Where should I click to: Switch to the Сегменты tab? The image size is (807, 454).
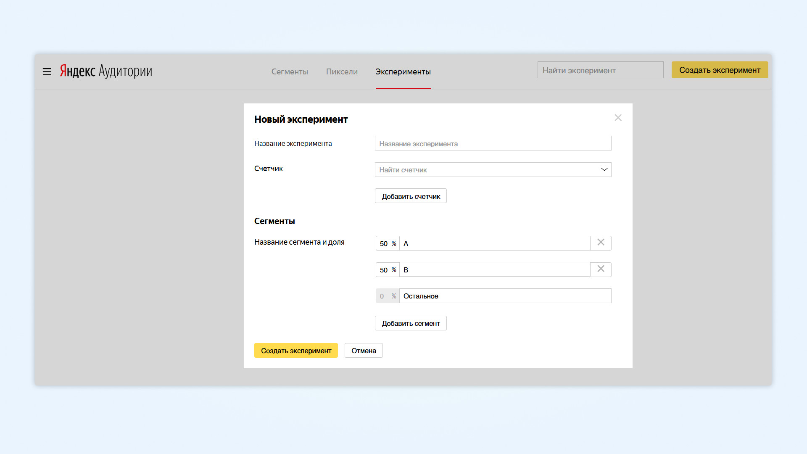pyautogui.click(x=290, y=72)
